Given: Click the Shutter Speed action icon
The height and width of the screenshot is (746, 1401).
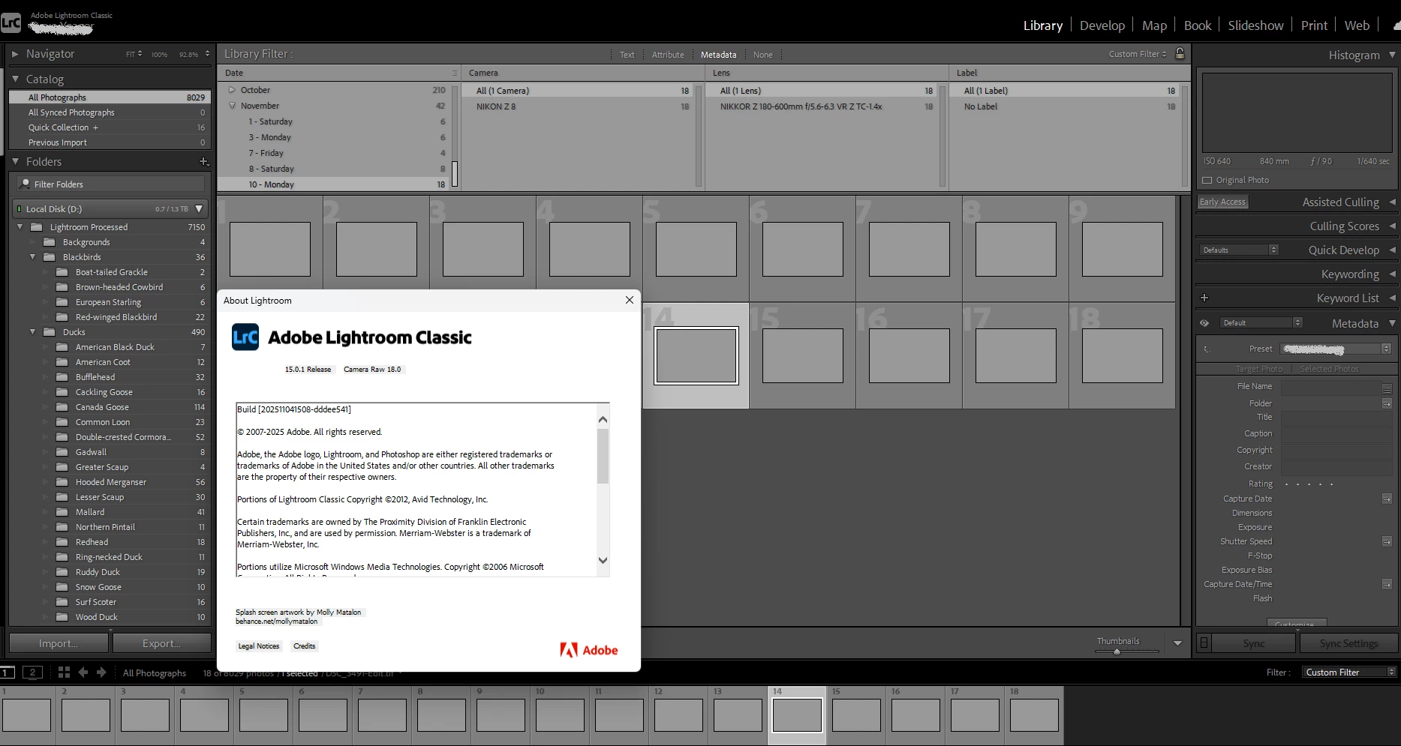Looking at the screenshot, I should [x=1387, y=541].
